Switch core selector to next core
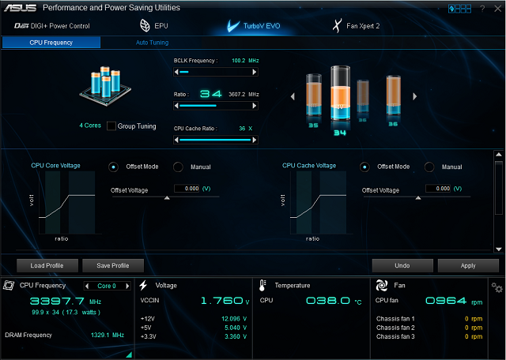 [126, 286]
